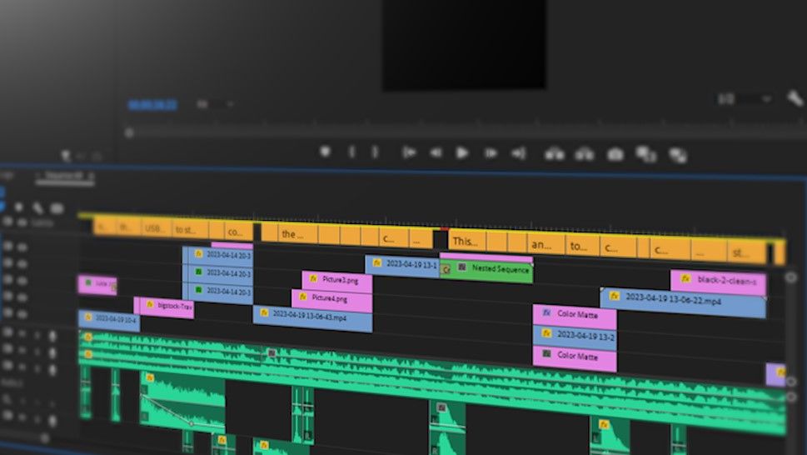Viewport: 807px width, 455px height.
Task: Select clip 2023-04-19 13-06-22.mp4
Action: click(x=683, y=302)
